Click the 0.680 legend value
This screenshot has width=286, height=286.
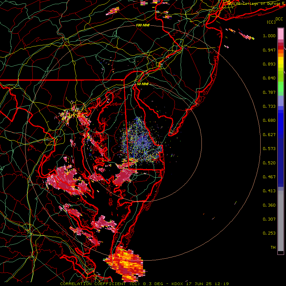269,120
